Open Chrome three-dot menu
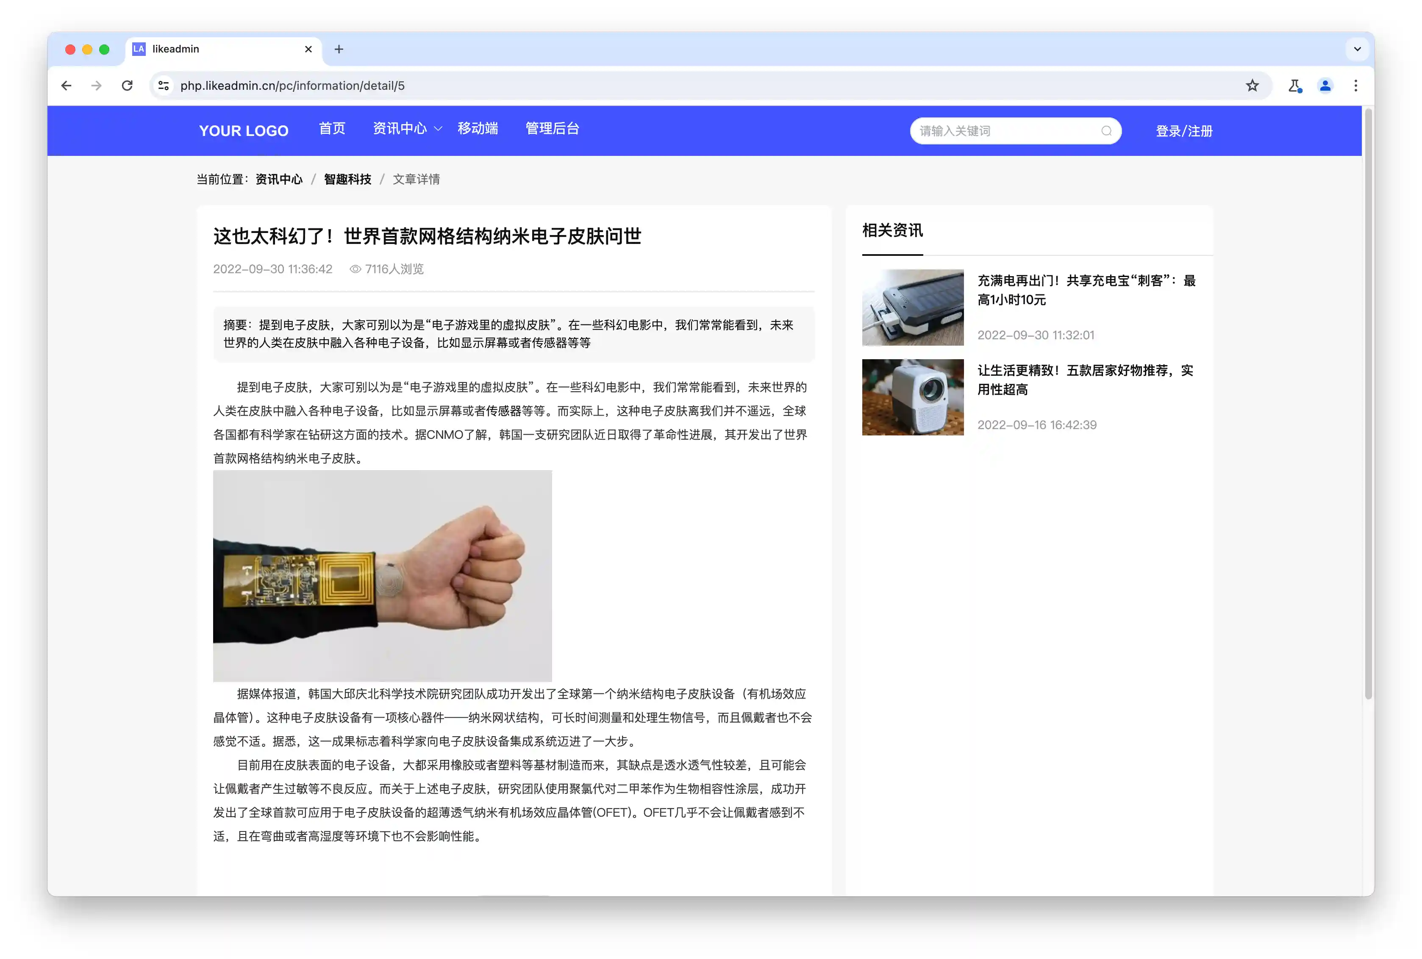1422x959 pixels. (1355, 86)
